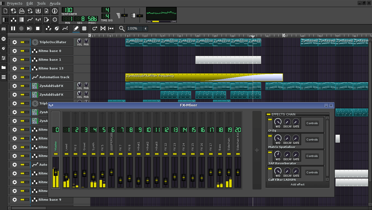
Task: Disable the C* Eq effect LED
Action: (x=270, y=119)
